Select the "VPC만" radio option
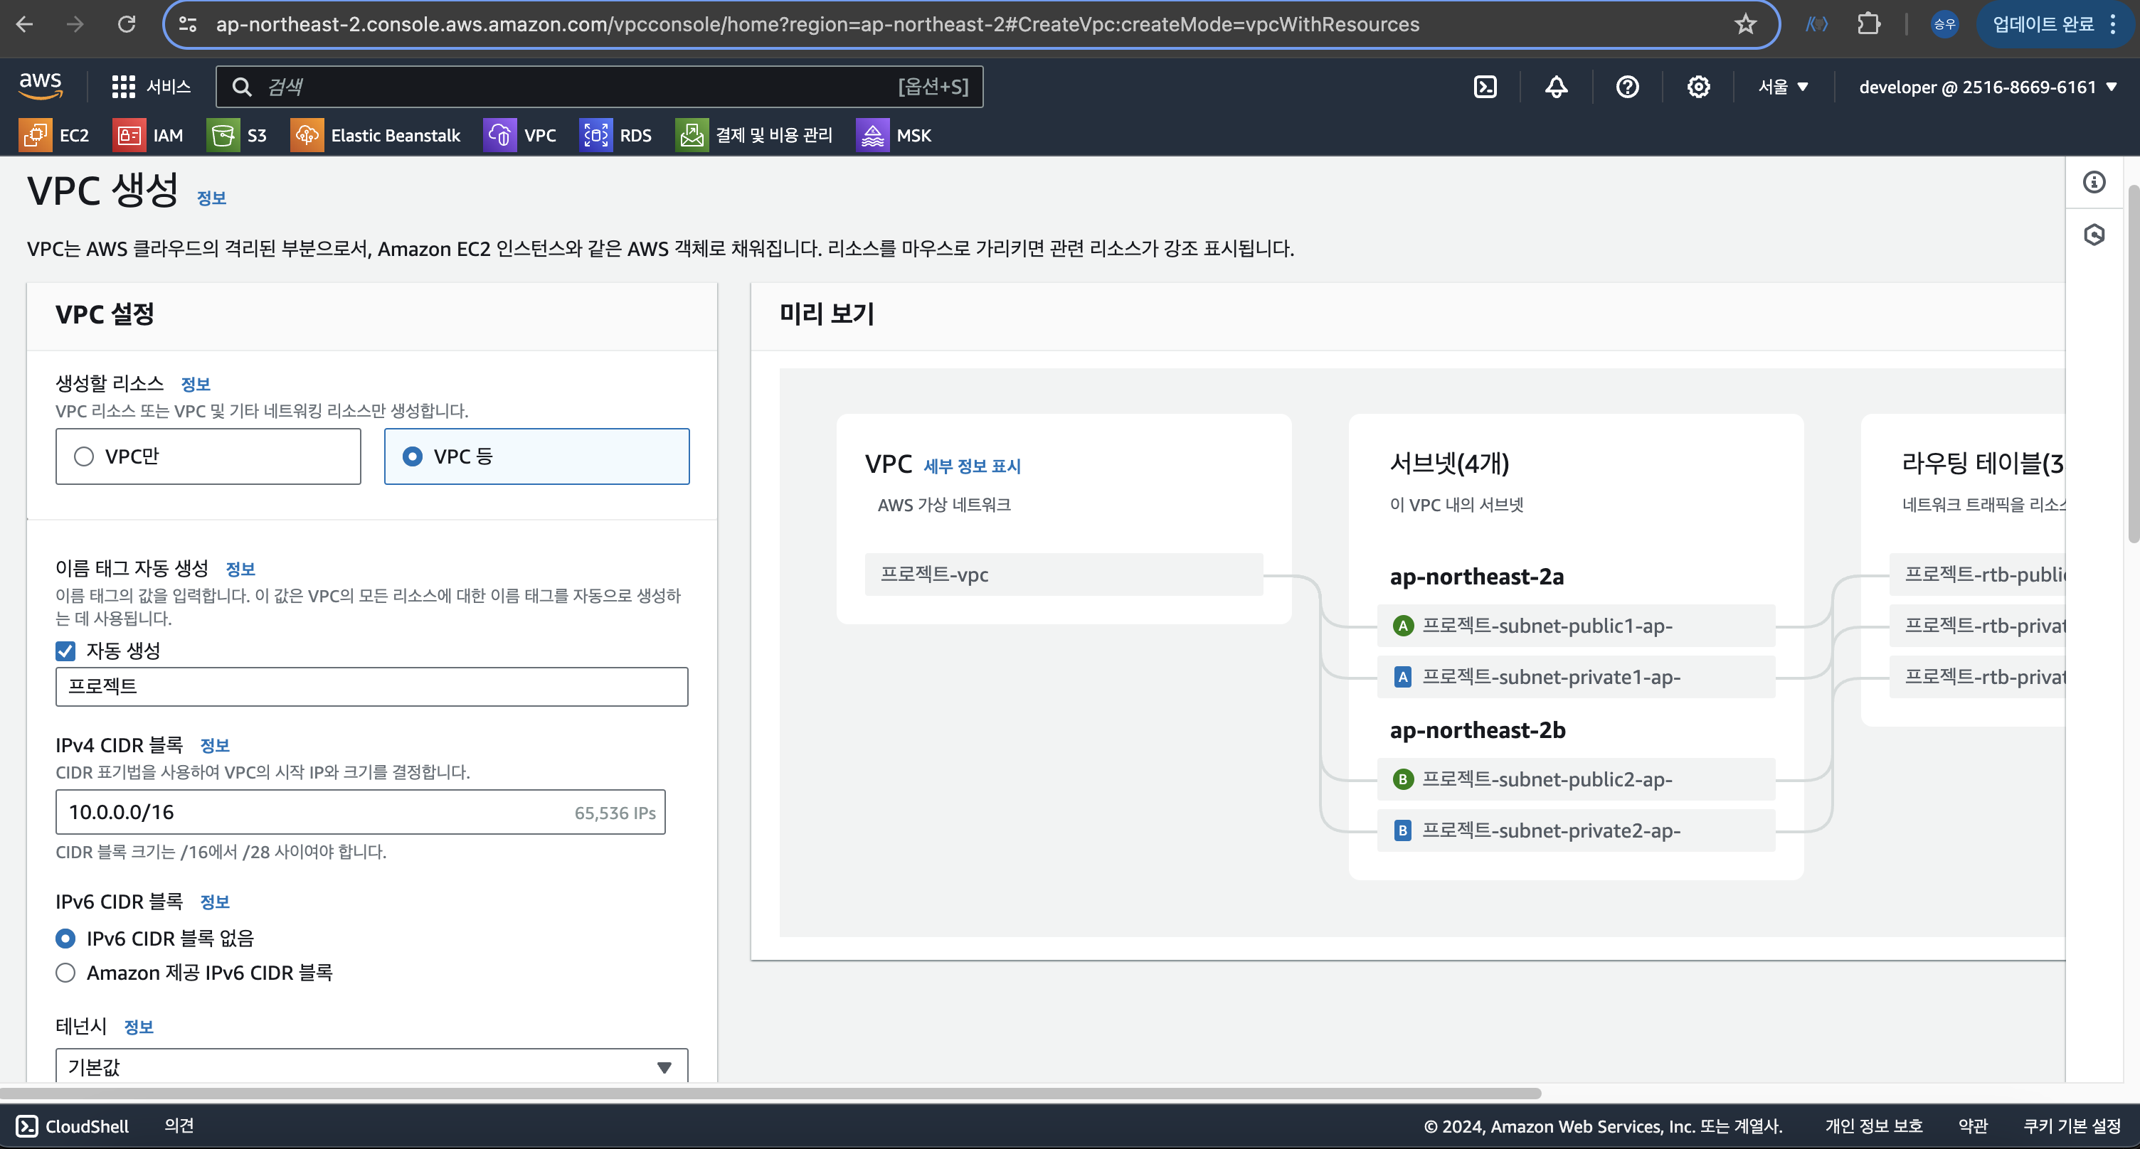The height and width of the screenshot is (1149, 2140). point(84,456)
